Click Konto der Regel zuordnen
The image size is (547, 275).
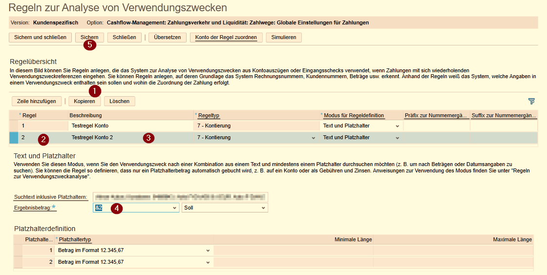[x=226, y=37]
